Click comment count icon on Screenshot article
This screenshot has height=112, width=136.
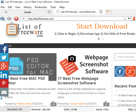coord(106,104)
